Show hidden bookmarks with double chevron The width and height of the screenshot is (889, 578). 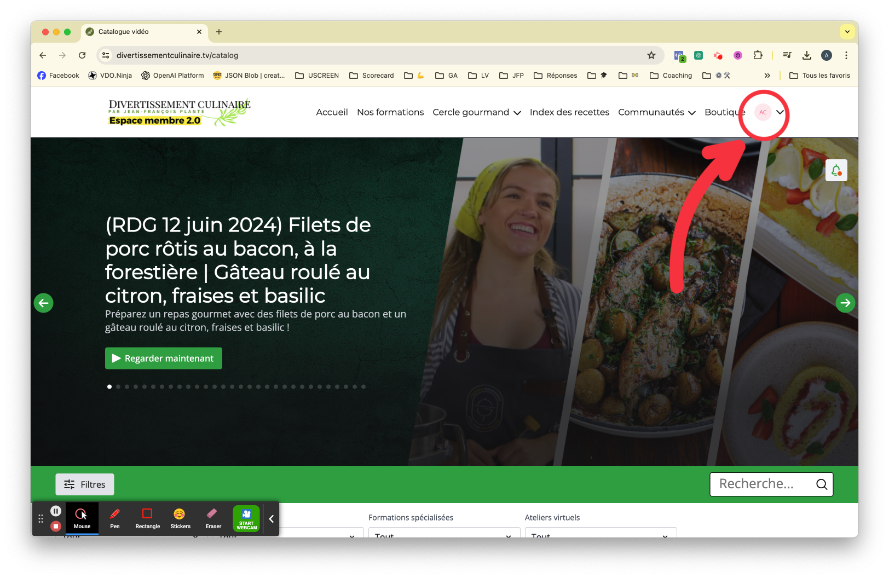pos(767,76)
